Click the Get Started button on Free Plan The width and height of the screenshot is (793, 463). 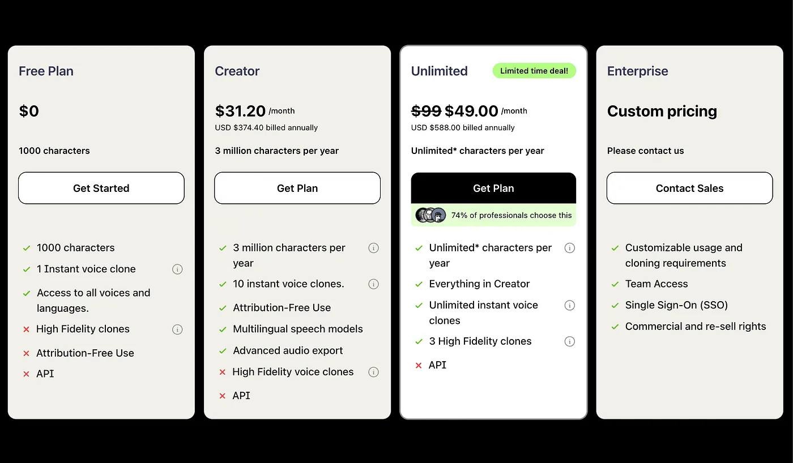point(101,188)
